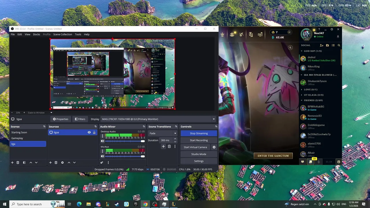This screenshot has width=370, height=208.
Task: Remove selected scene with trash icon
Action: click(x=18, y=163)
